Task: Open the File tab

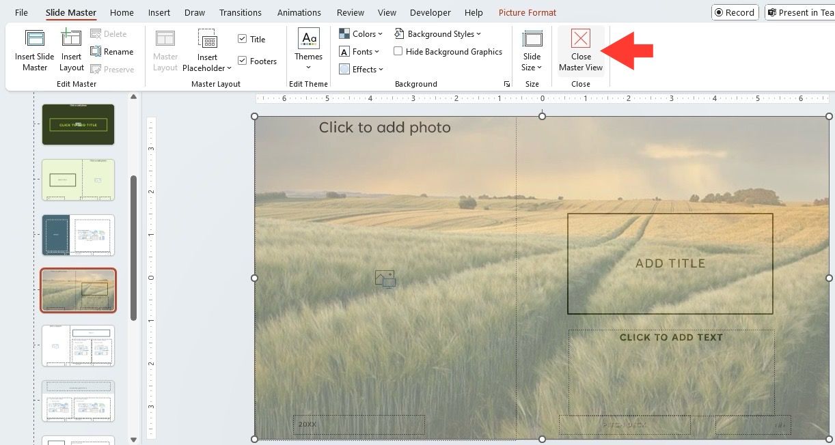Action: (x=22, y=12)
